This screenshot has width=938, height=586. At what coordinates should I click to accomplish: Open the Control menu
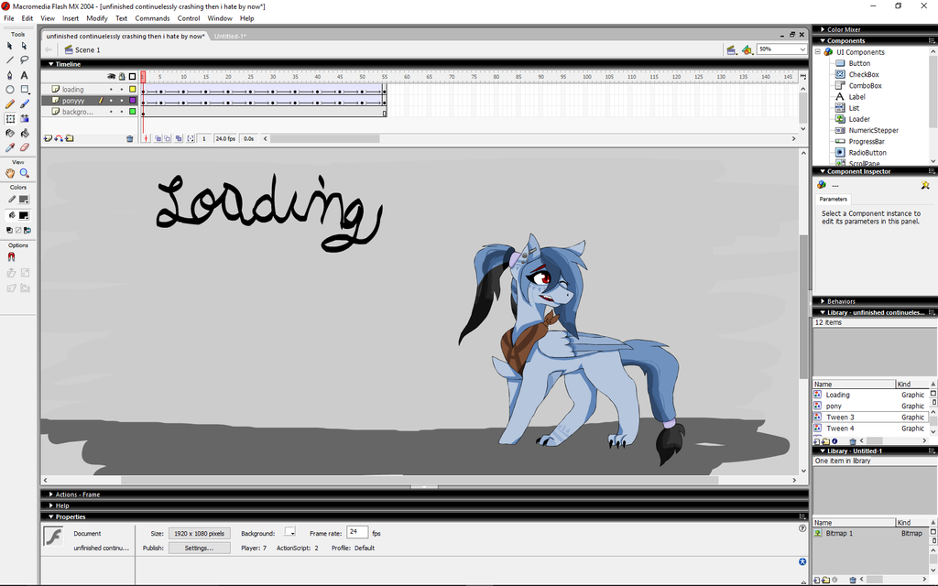[x=189, y=18]
